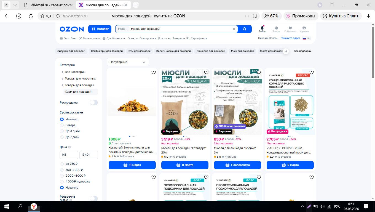Screen dimensions: 375x212
Task: Click the info icon next to Цена
Action: 69,147
